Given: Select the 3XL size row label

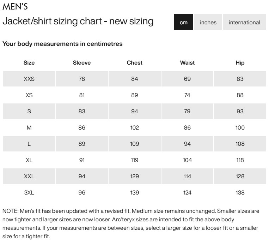Looking at the screenshot, I should (x=29, y=193).
